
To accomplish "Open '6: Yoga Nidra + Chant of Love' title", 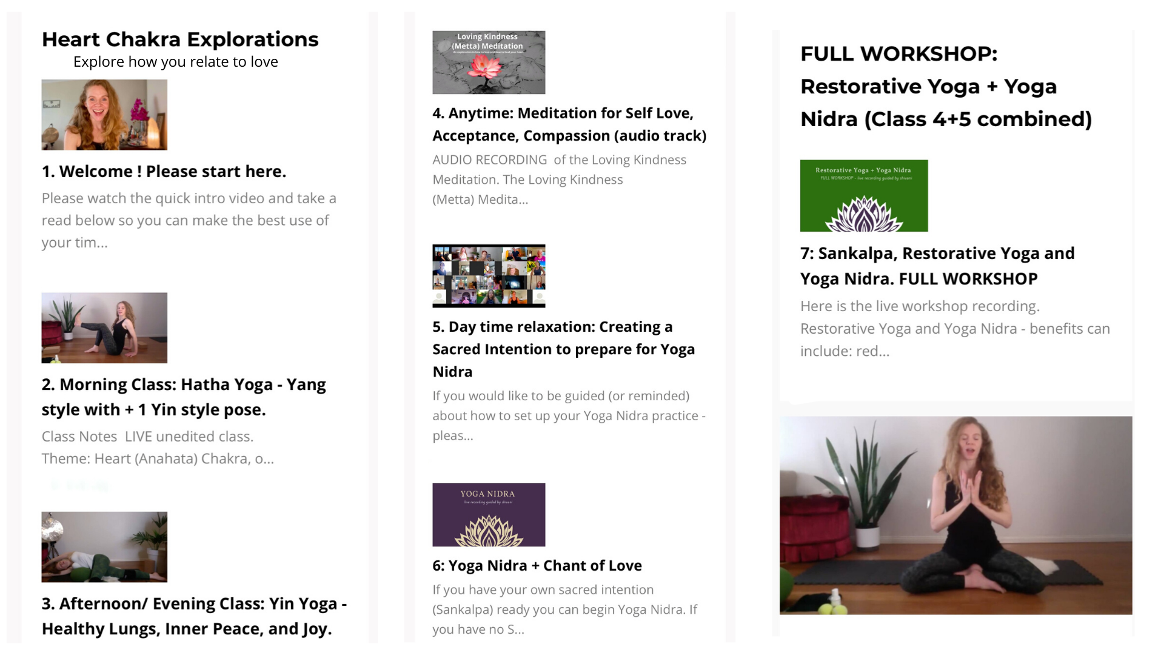I will tap(537, 566).
